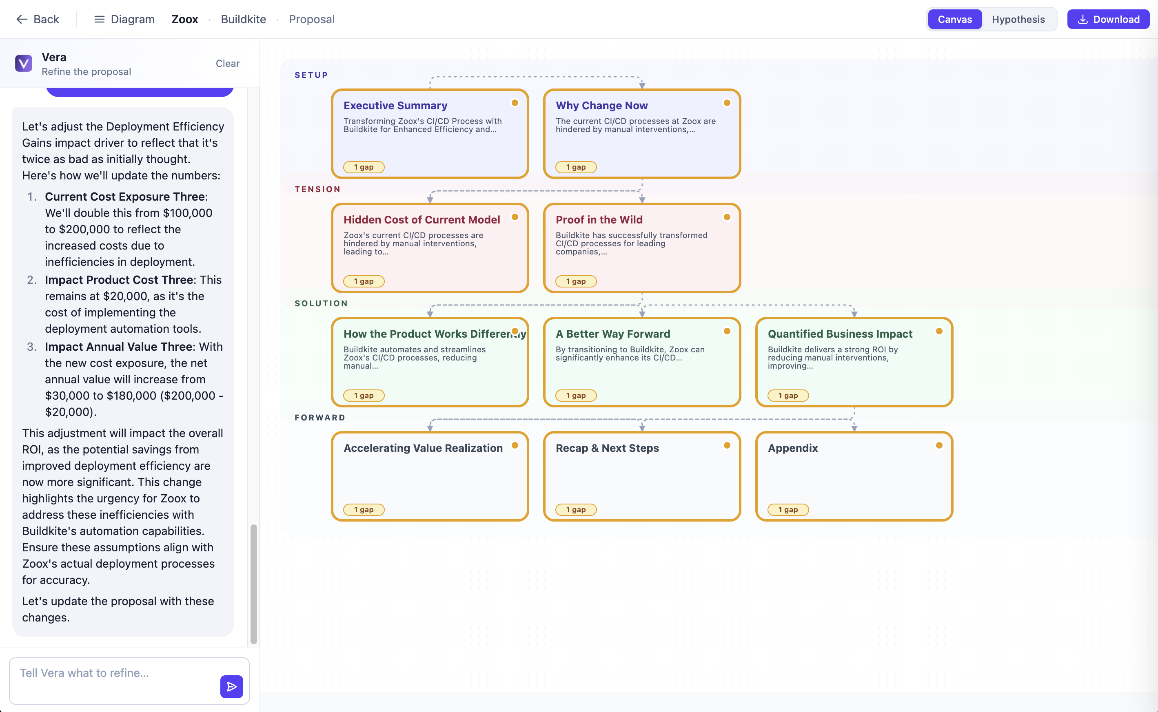This screenshot has height=712, width=1158.
Task: Select How the Product Works Differently title
Action: click(x=435, y=334)
